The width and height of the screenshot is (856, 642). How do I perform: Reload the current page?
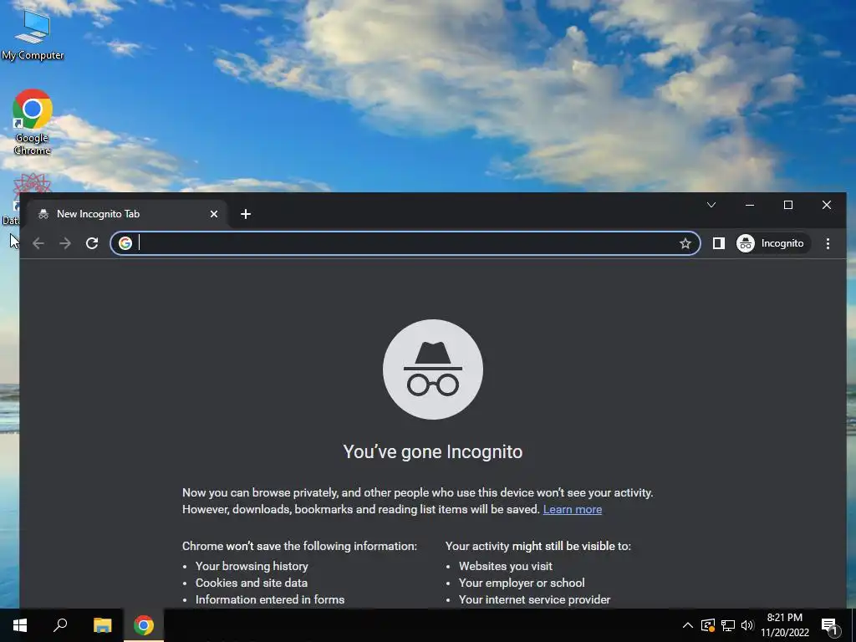click(92, 243)
